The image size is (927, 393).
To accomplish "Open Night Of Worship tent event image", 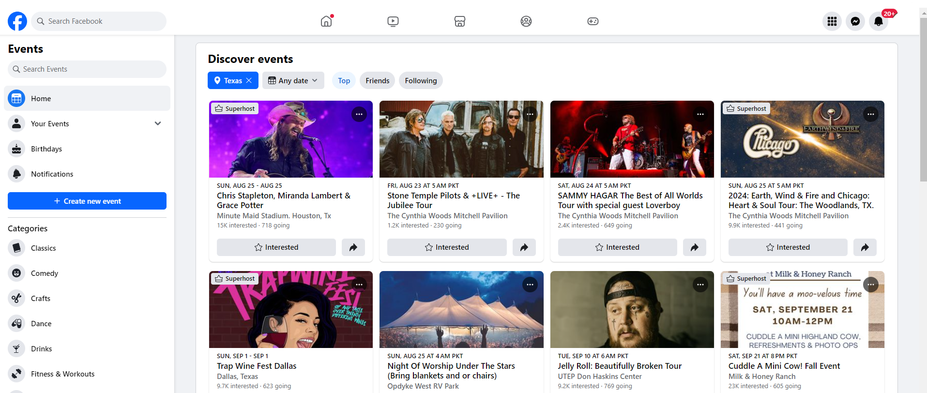I will coord(461,310).
